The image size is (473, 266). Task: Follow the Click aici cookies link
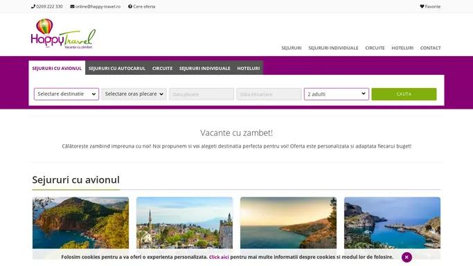219,257
